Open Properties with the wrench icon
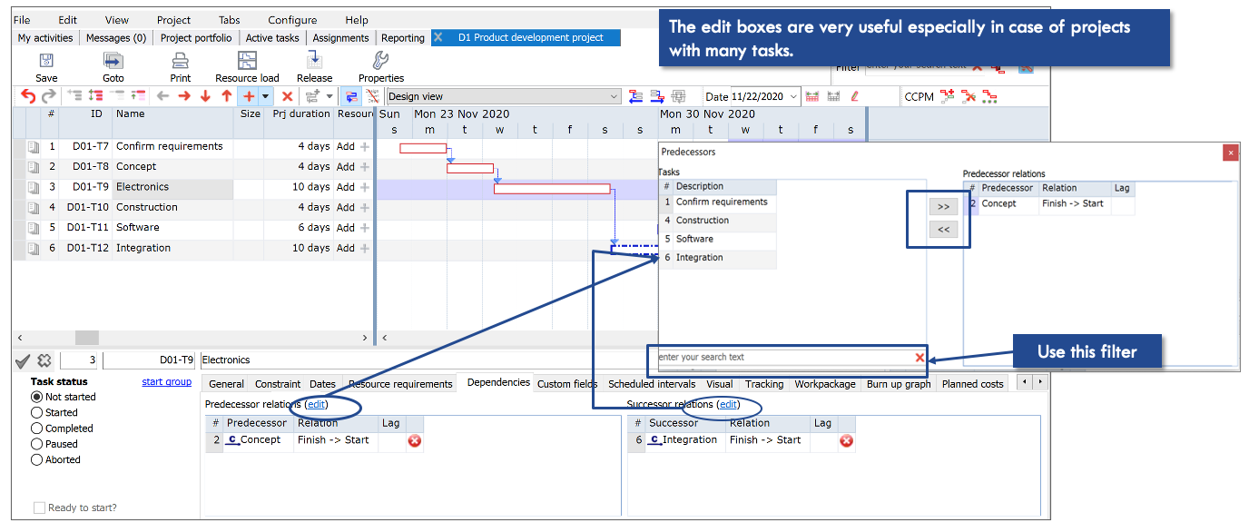 [381, 61]
